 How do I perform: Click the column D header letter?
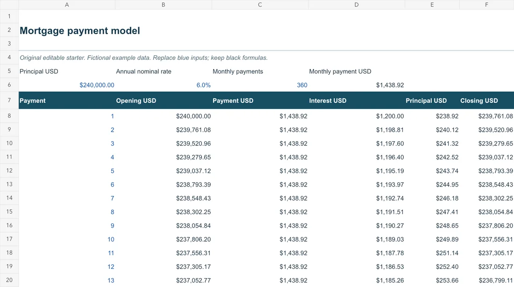pyautogui.click(x=357, y=5)
